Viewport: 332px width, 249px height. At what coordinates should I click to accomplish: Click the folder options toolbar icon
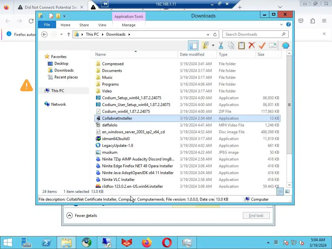tap(205, 45)
